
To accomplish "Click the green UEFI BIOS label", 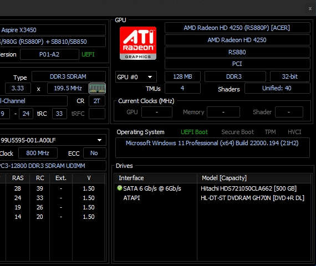I will (x=88, y=54).
